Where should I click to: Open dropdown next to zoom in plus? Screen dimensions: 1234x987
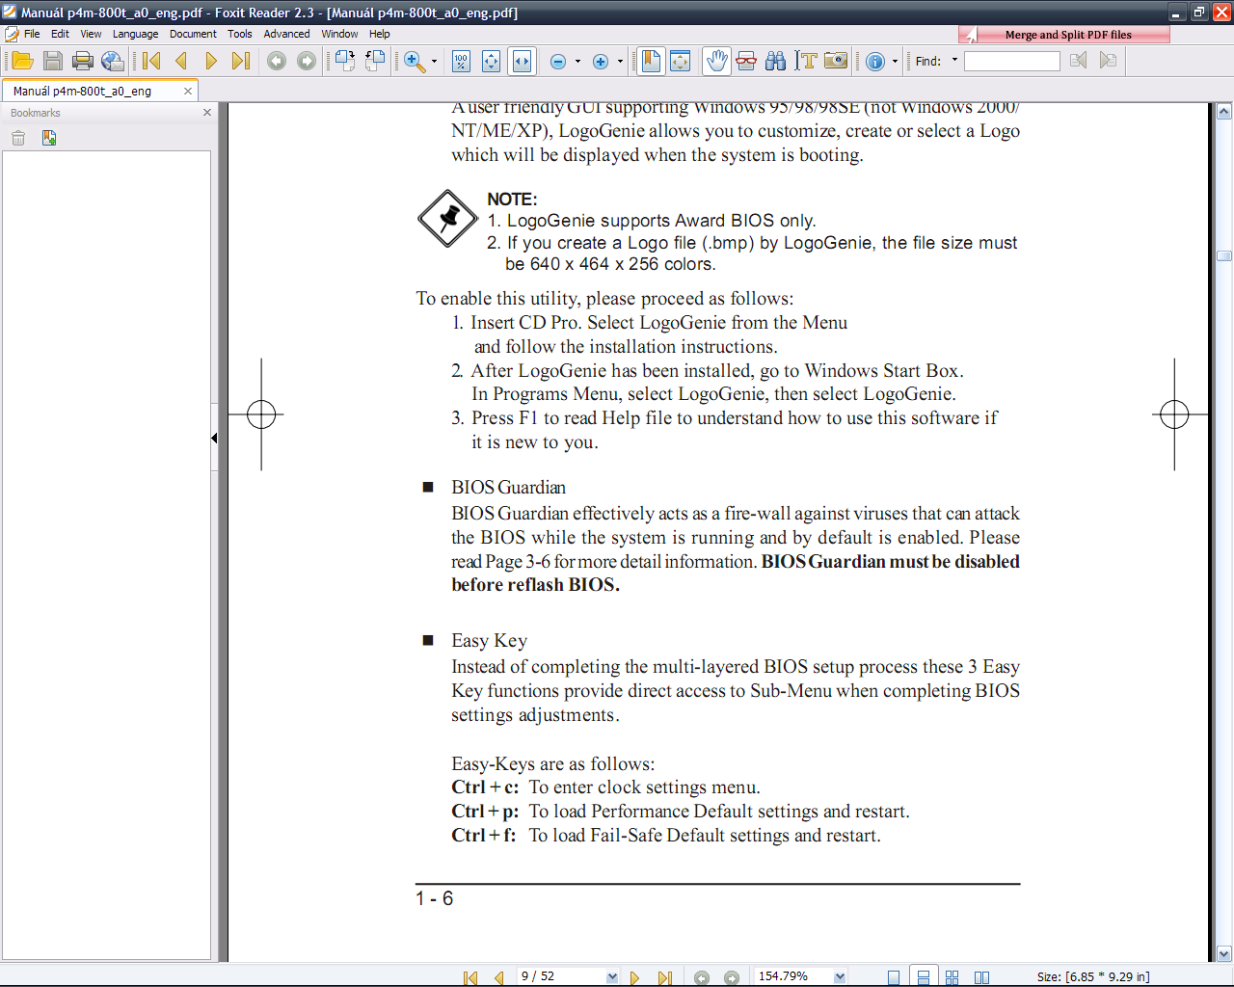point(620,62)
